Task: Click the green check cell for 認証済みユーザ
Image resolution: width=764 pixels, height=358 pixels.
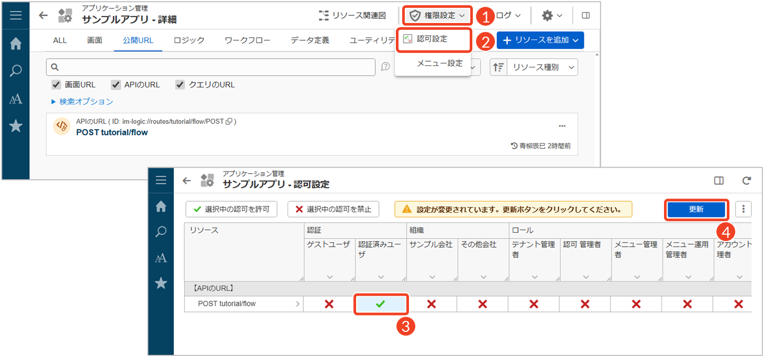Action: (x=381, y=304)
